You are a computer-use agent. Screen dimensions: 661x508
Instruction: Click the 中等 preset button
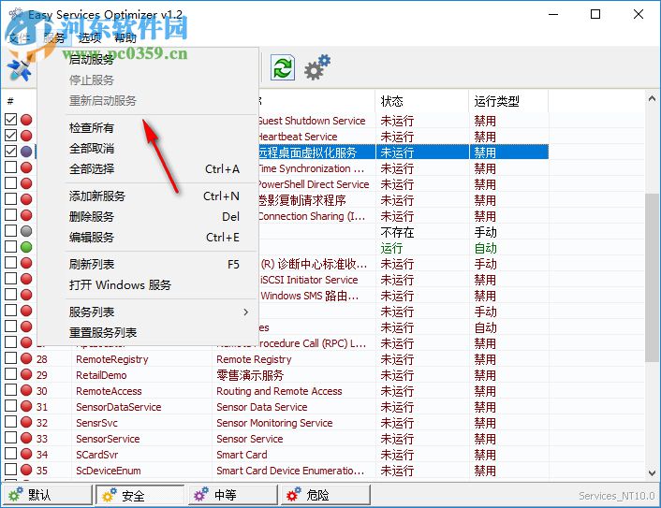click(x=233, y=495)
